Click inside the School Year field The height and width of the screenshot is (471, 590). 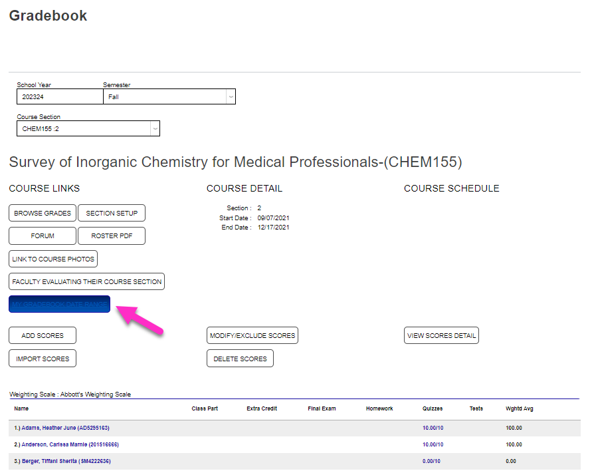click(58, 96)
